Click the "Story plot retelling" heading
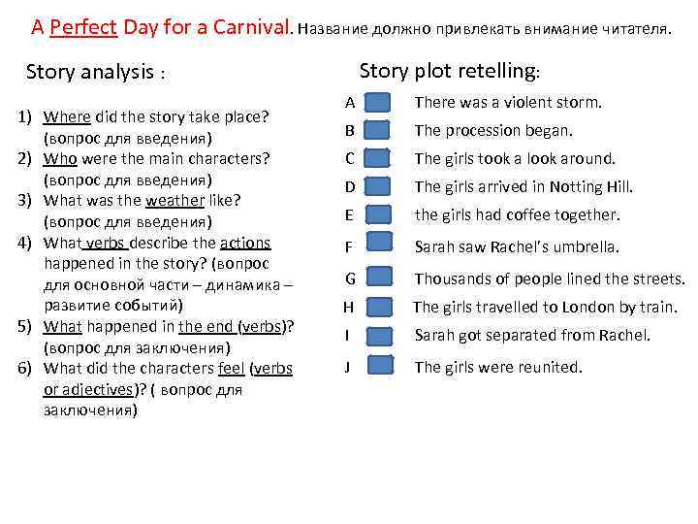 (450, 71)
